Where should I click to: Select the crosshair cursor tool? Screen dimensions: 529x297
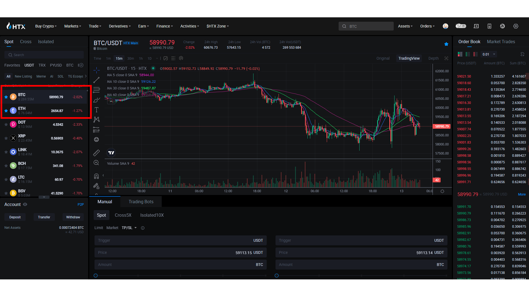click(x=96, y=70)
